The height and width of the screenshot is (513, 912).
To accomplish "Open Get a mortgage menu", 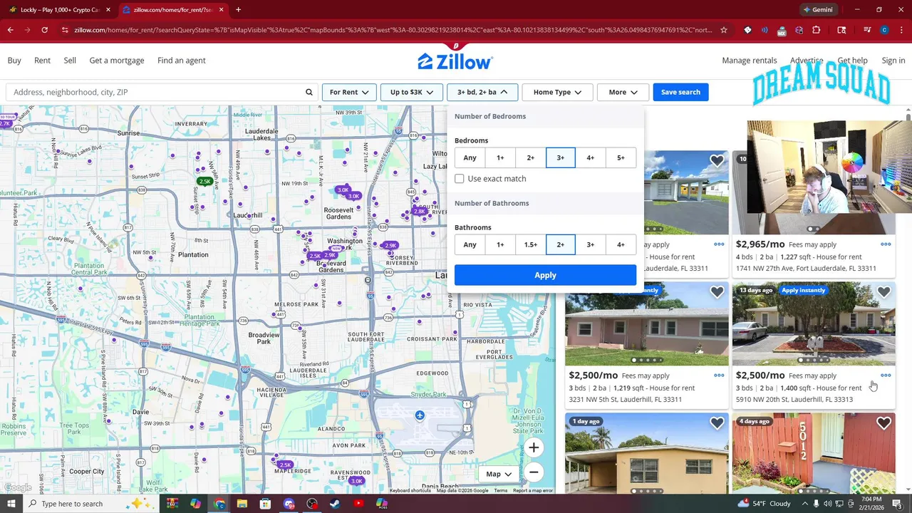I will coord(117,61).
